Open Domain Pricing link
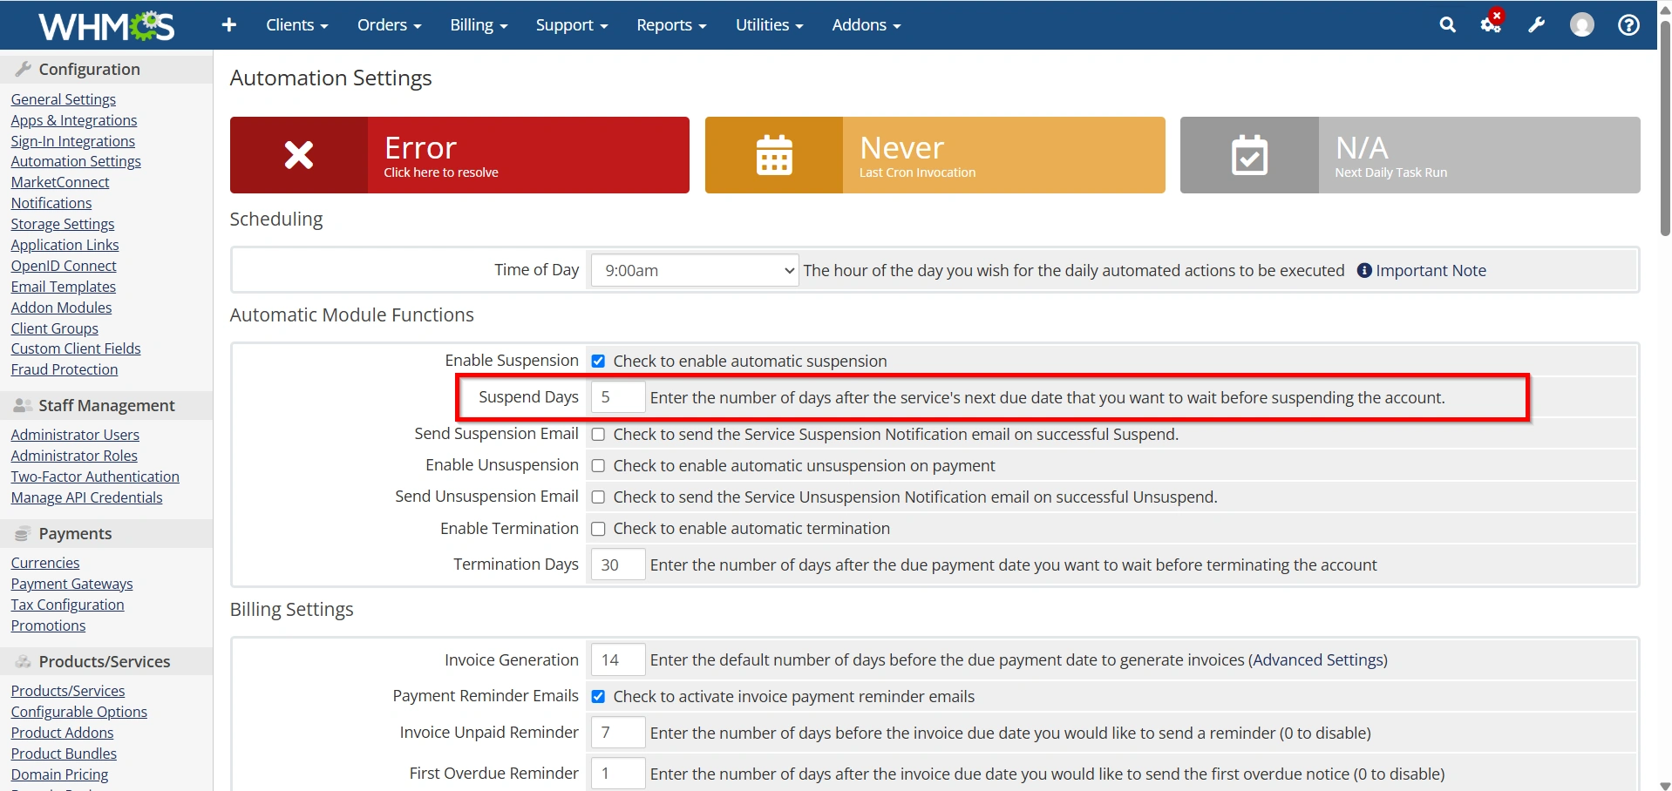The image size is (1672, 791). coord(60,774)
